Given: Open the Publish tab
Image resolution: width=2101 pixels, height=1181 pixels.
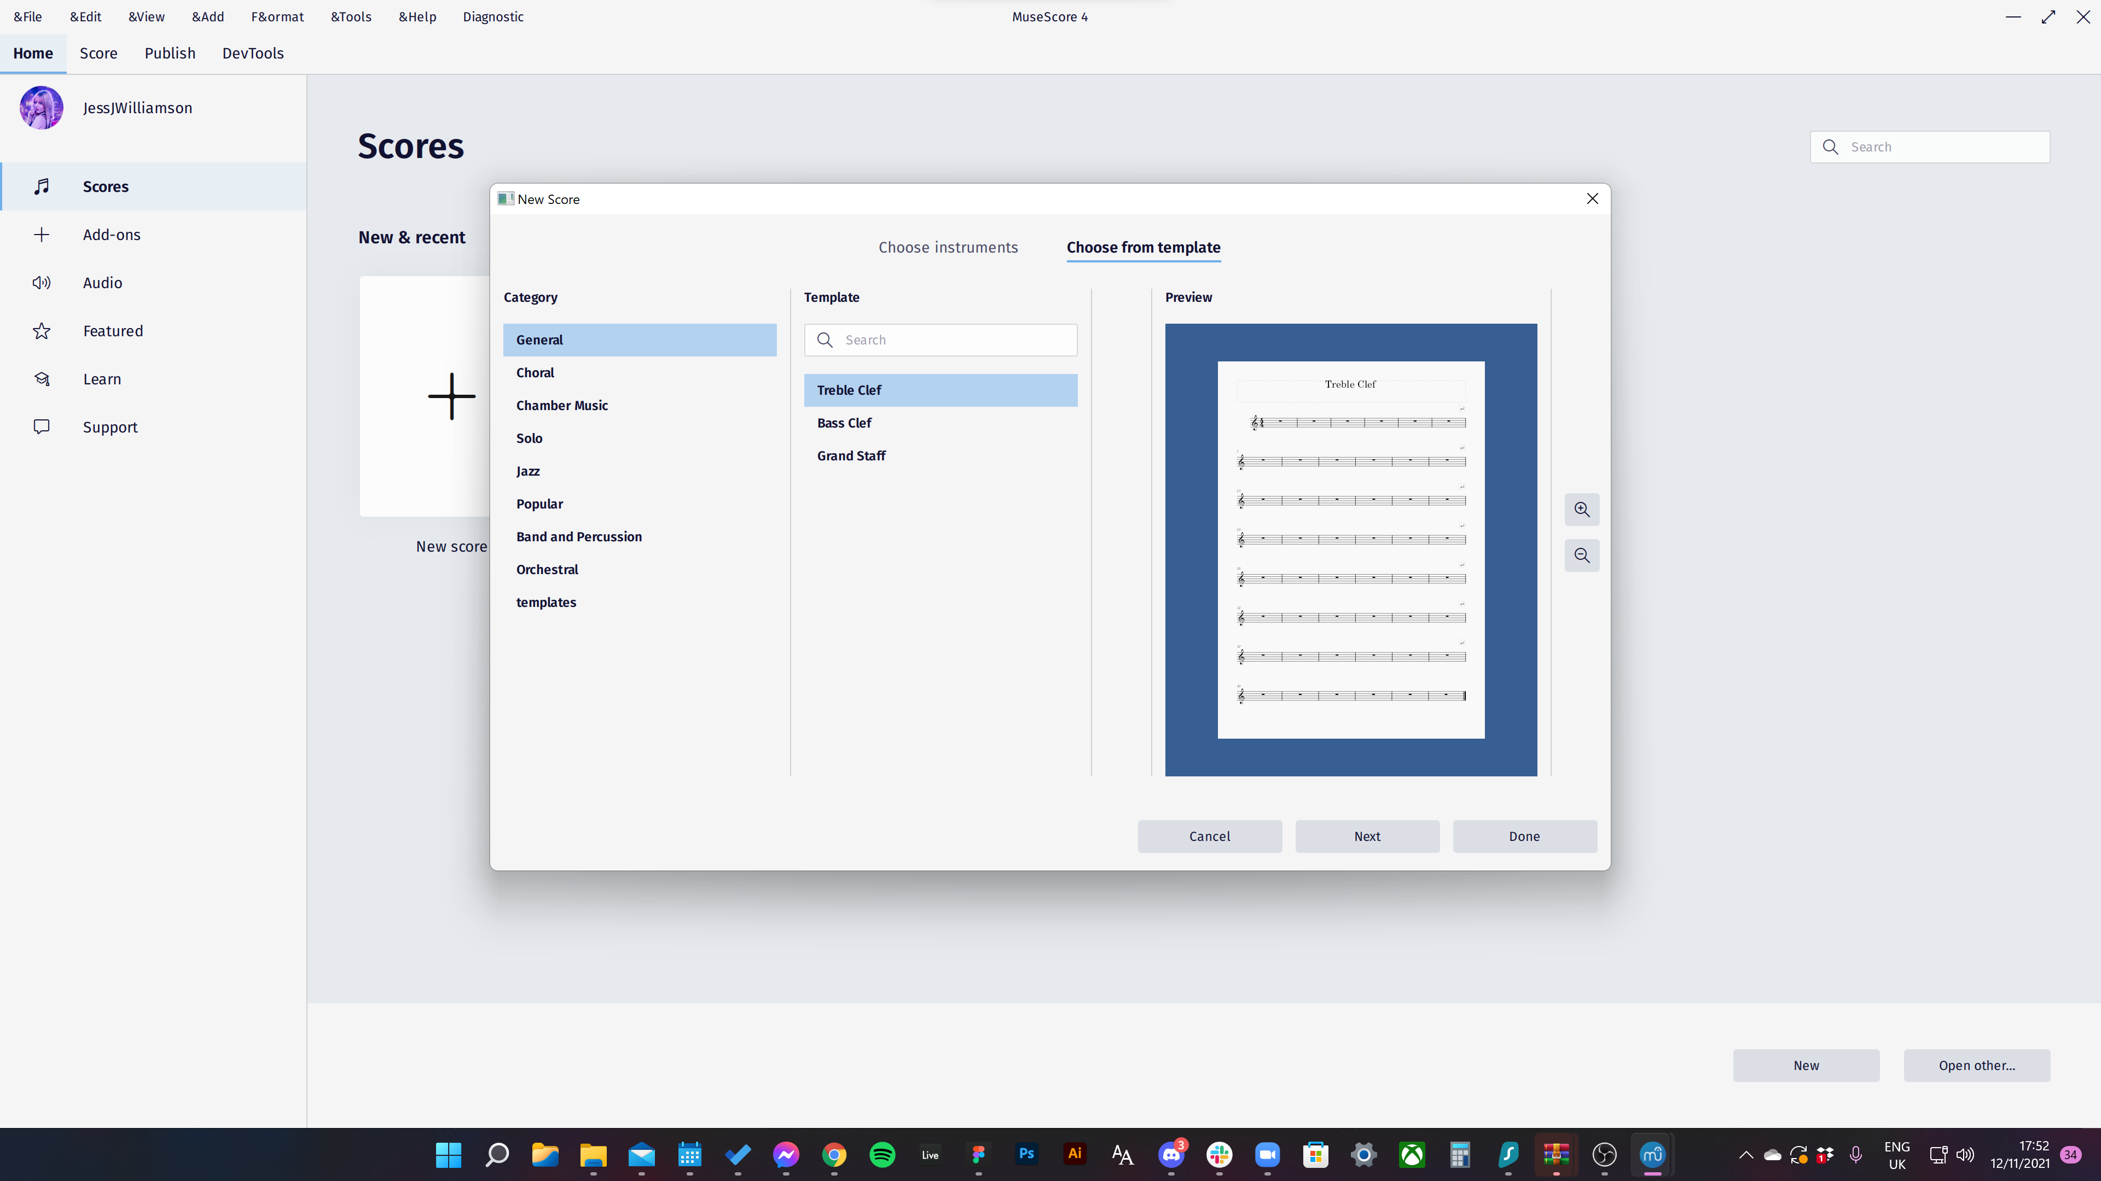Looking at the screenshot, I should point(170,52).
